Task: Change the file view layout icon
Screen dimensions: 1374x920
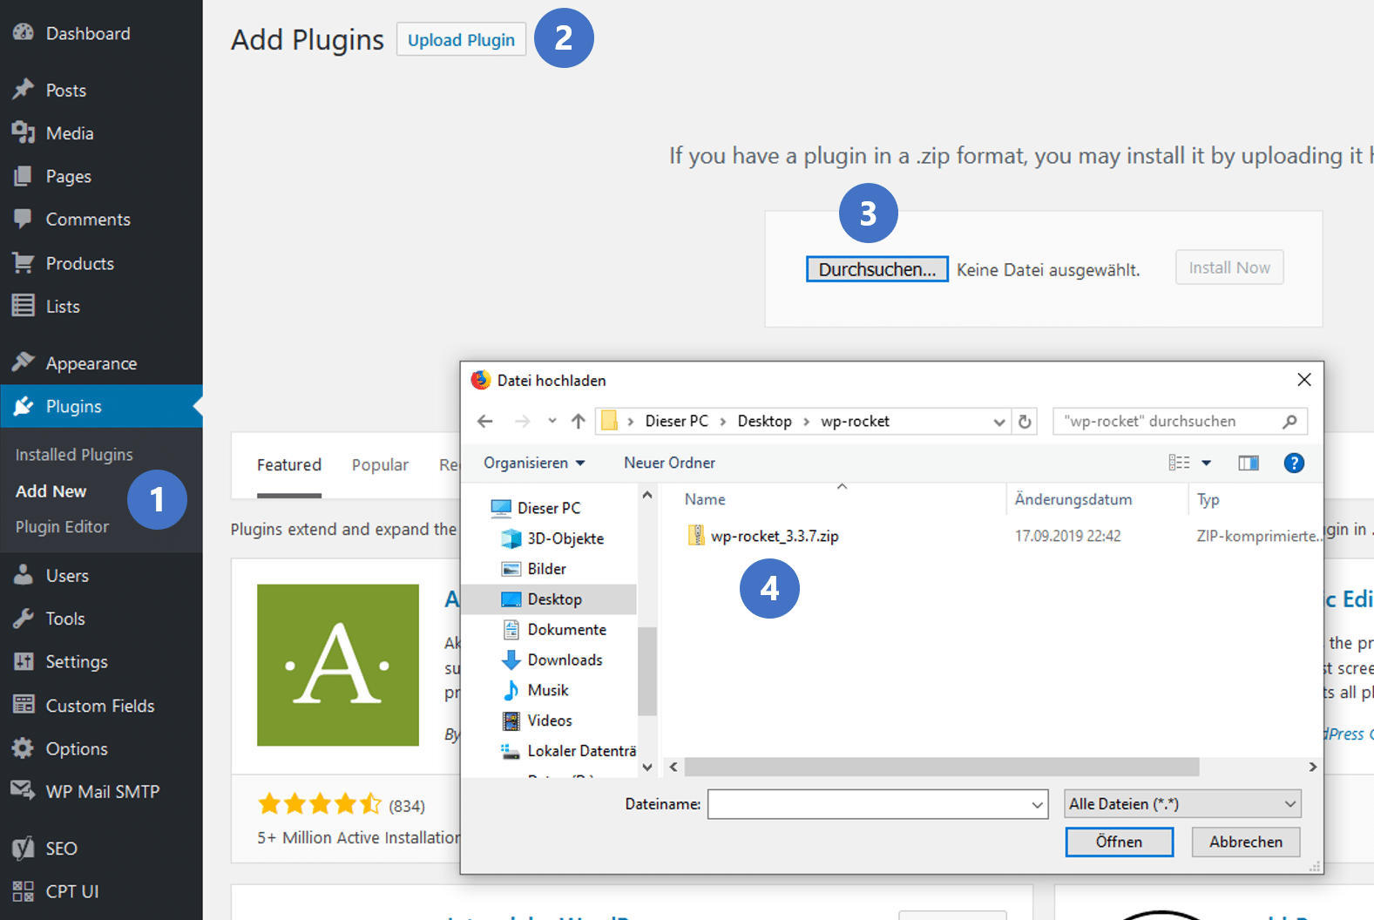Action: pos(1179,463)
